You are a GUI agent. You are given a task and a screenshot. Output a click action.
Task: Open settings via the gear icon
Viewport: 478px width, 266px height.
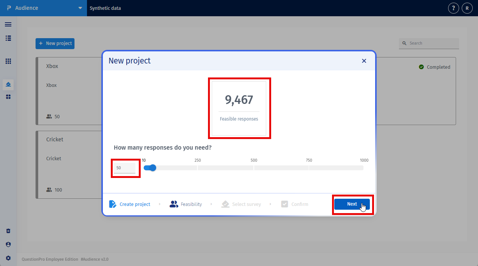8,258
